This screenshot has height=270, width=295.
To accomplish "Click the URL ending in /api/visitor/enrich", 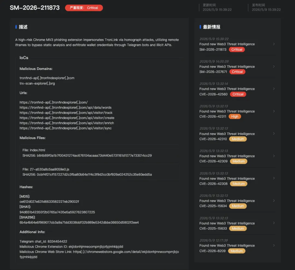I will 67,123.
